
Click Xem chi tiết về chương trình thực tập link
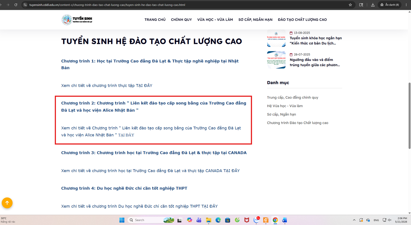107,86
